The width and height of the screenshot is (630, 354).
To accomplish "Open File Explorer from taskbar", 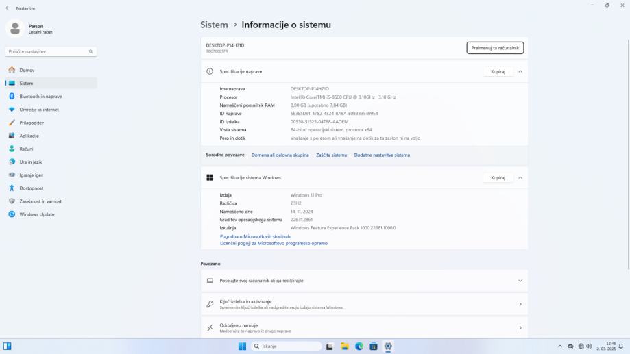I will pyautogui.click(x=344, y=346).
